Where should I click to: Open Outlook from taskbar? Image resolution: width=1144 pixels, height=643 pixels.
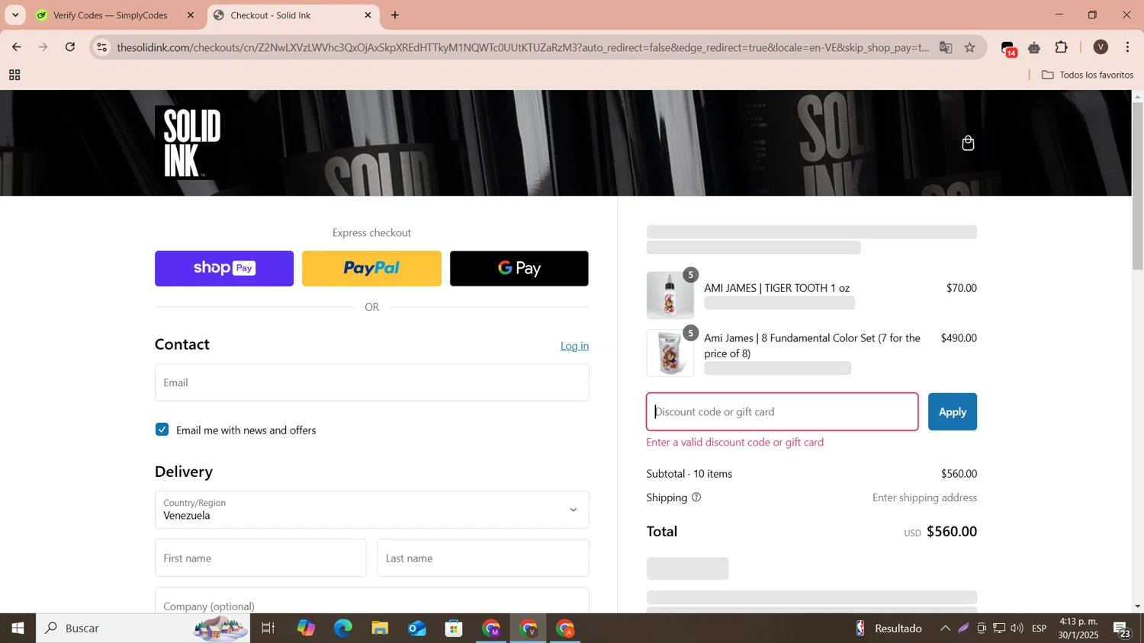[417, 629]
